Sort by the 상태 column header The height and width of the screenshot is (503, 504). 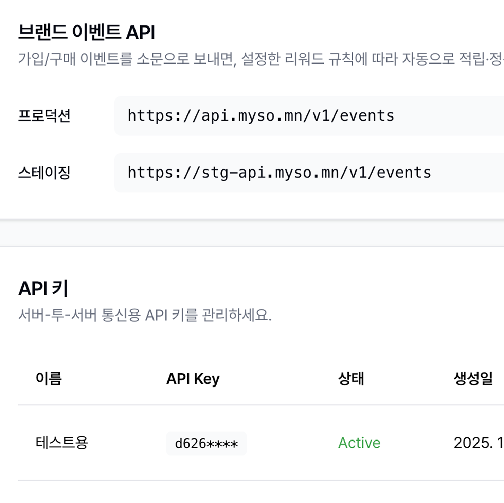point(351,379)
